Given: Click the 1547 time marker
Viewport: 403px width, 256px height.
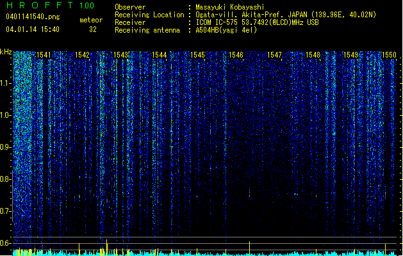Looking at the screenshot, I should 274,55.
